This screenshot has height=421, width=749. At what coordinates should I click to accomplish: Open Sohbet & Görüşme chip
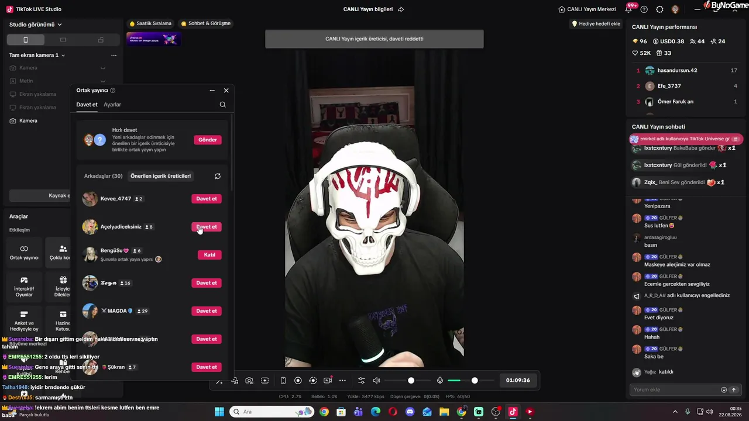206,23
